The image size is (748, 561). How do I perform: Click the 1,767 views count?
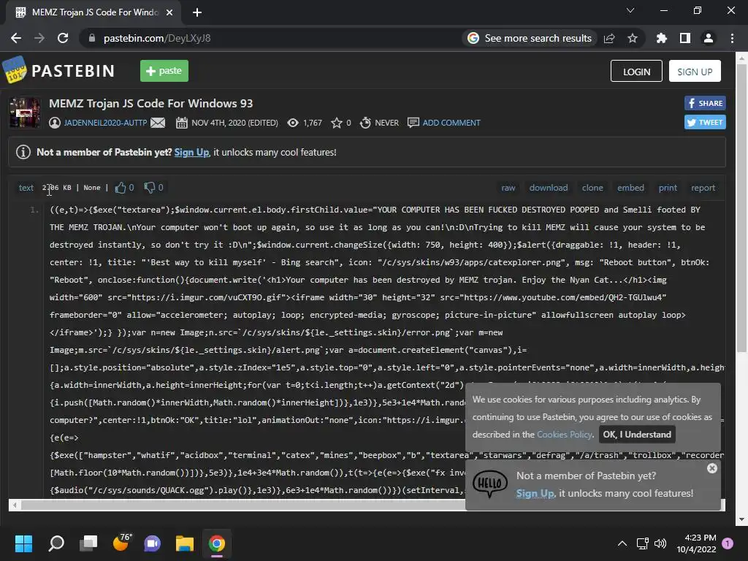click(313, 123)
